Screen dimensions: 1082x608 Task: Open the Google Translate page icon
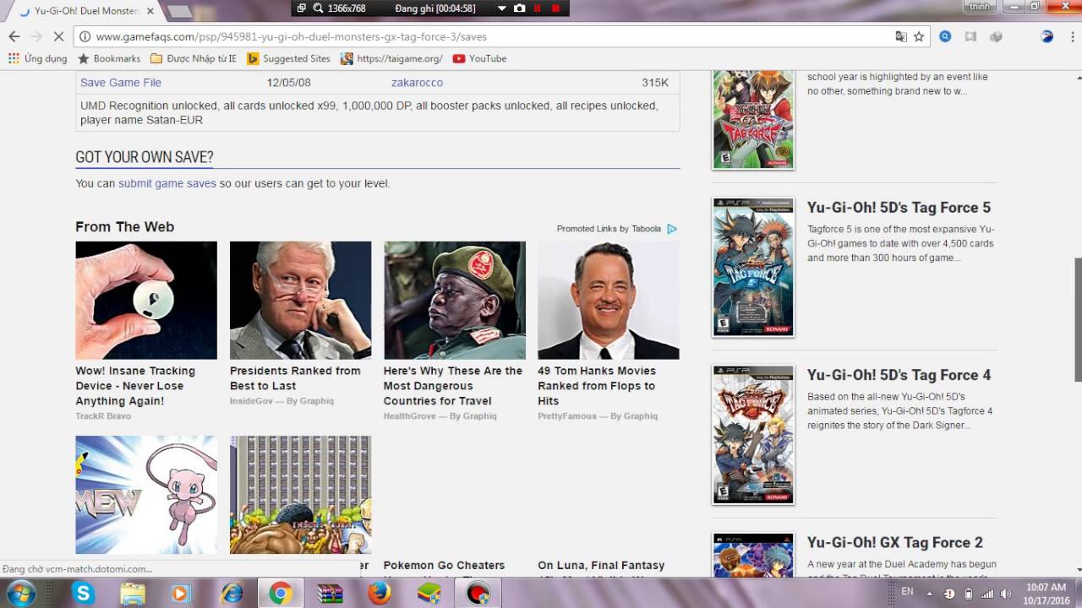coord(901,36)
